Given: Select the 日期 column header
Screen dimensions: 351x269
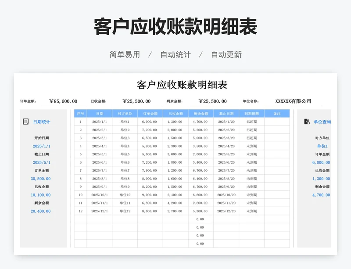Looking at the screenshot, I should (100, 114).
